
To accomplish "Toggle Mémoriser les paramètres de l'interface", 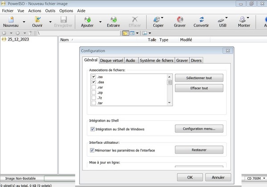I will click(x=92, y=150).
